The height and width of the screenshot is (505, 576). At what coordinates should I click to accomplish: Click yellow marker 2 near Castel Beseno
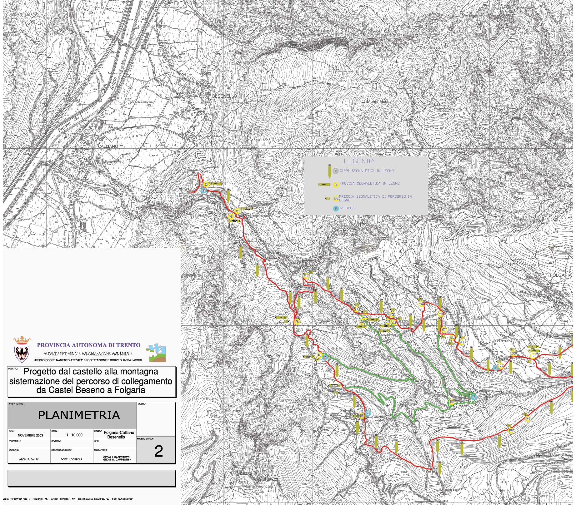(x=206, y=184)
